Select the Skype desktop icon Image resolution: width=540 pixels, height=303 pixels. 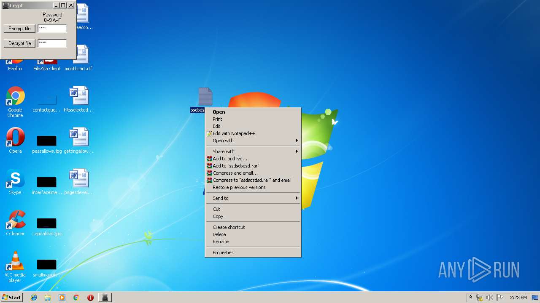[15, 181]
